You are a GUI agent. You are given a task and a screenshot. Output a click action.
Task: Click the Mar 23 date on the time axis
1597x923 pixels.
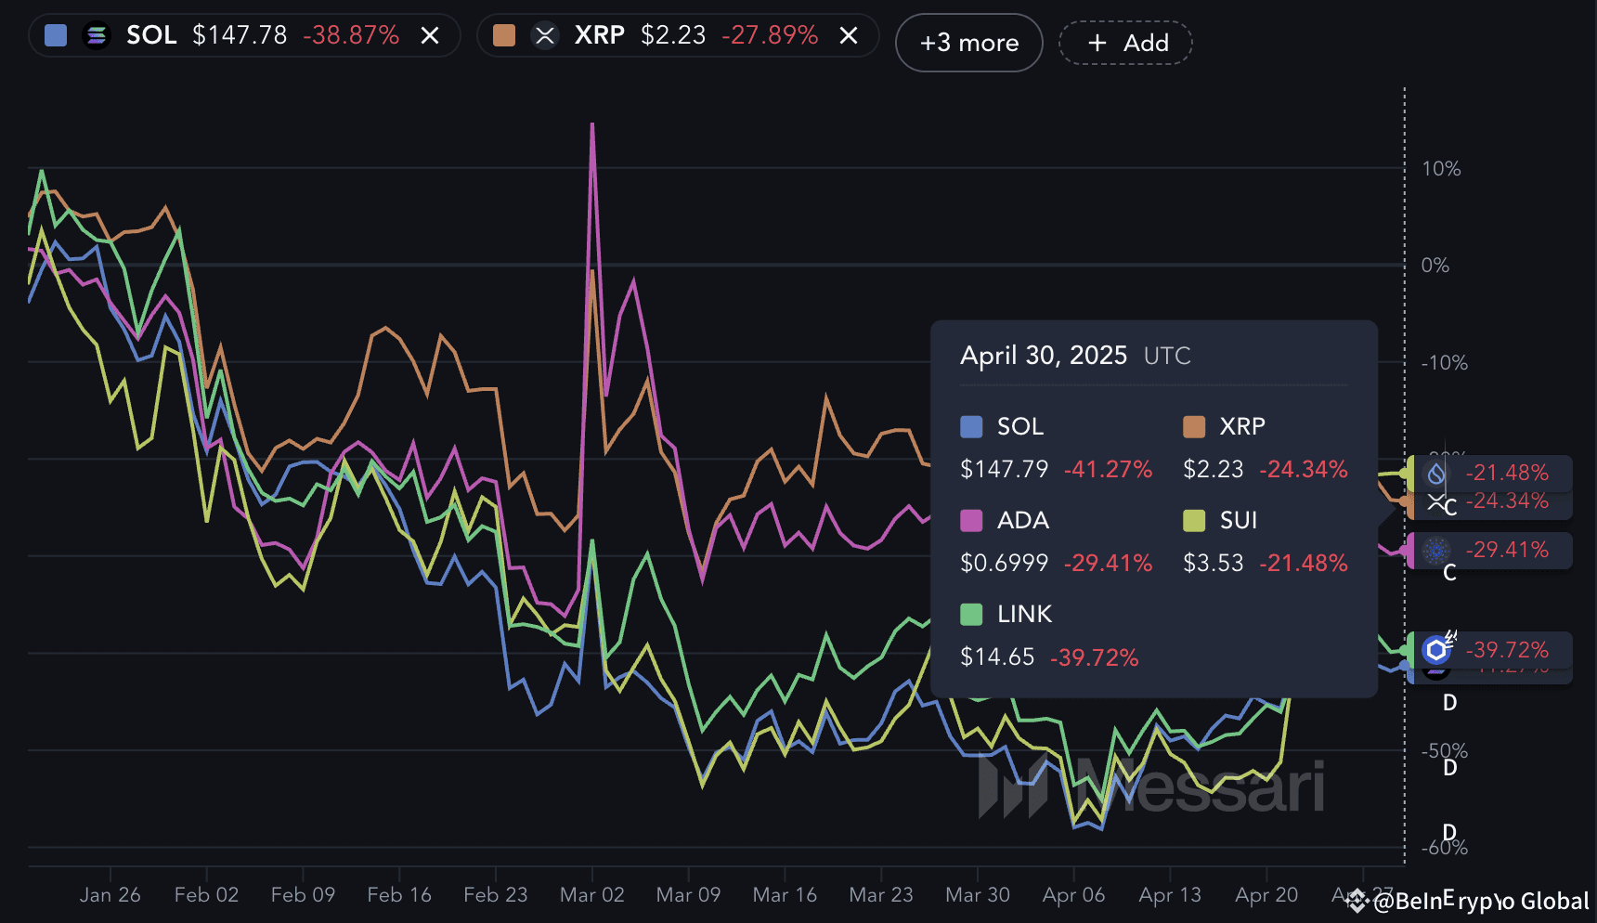pyautogui.click(x=881, y=895)
